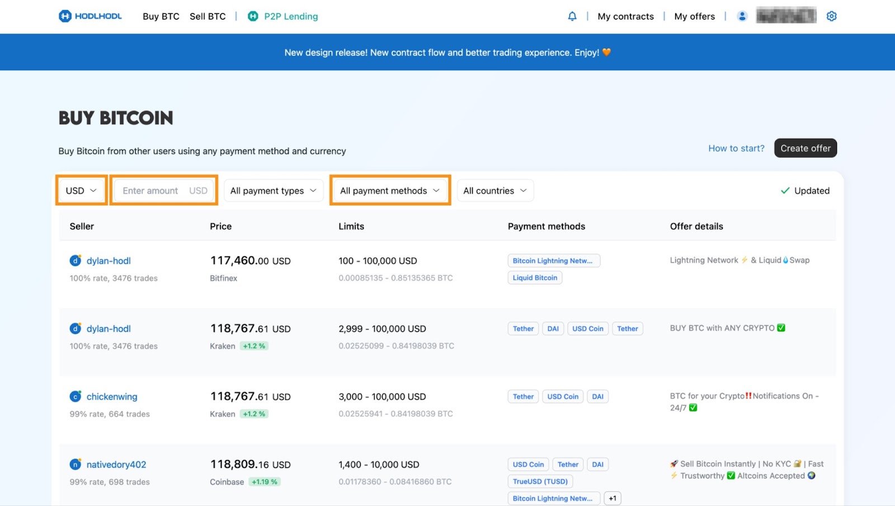Click avatar icon of first dylan-hodl offer

(76, 260)
